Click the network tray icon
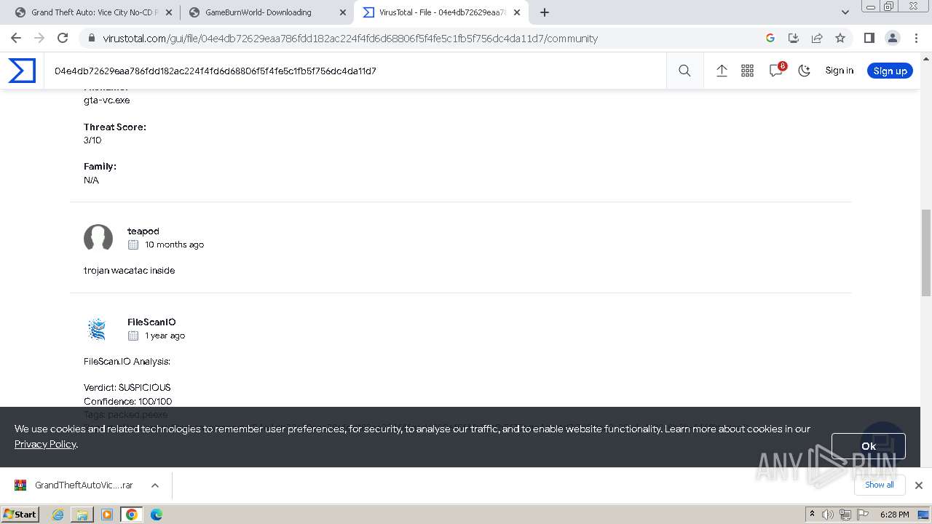 point(845,515)
